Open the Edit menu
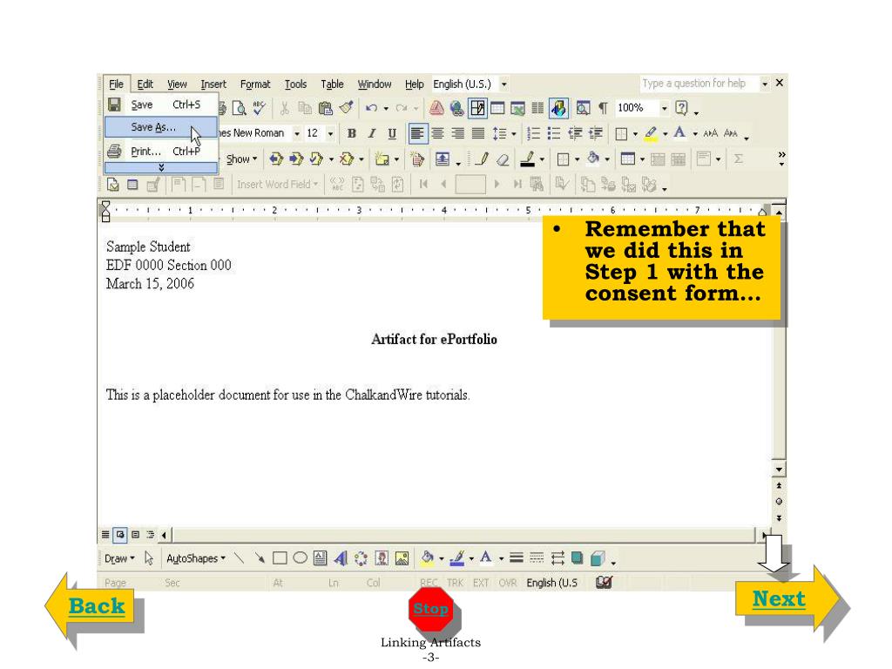Screen dimensions: 892x669 pos(145,84)
